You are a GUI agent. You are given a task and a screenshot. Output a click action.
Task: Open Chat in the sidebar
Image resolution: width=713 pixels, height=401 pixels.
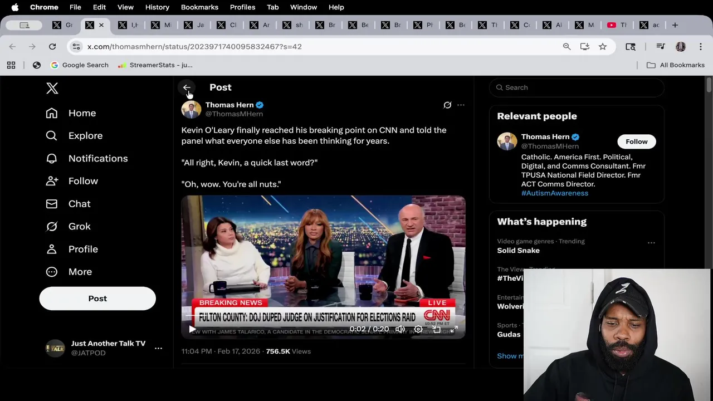pos(68,204)
